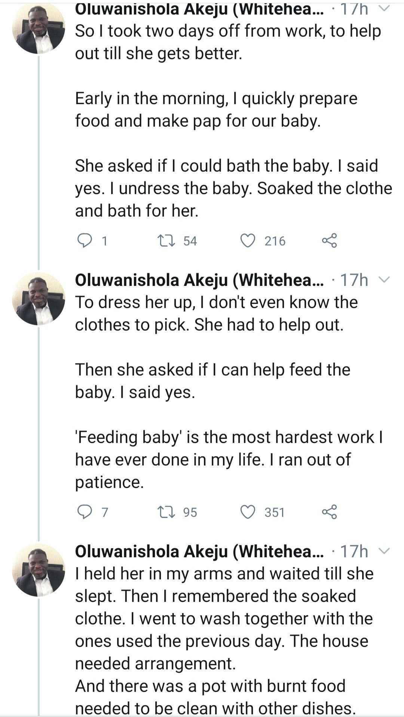Image resolution: width=404 pixels, height=717 pixels.
Task: Open dropdown arrow on 'To dress her up' tweet
Action: (x=385, y=280)
